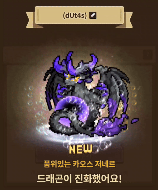This screenshot has height=190, width=158.
Task: Tap the 드래곤이 진화했어요! message
Action: pos(79,179)
